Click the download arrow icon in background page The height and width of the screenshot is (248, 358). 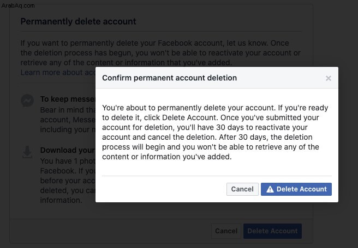click(27, 152)
